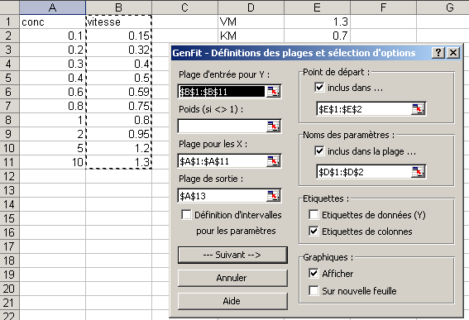Select cell A3 with value 0.2
This screenshot has height=320, width=469.
pyautogui.click(x=52, y=50)
